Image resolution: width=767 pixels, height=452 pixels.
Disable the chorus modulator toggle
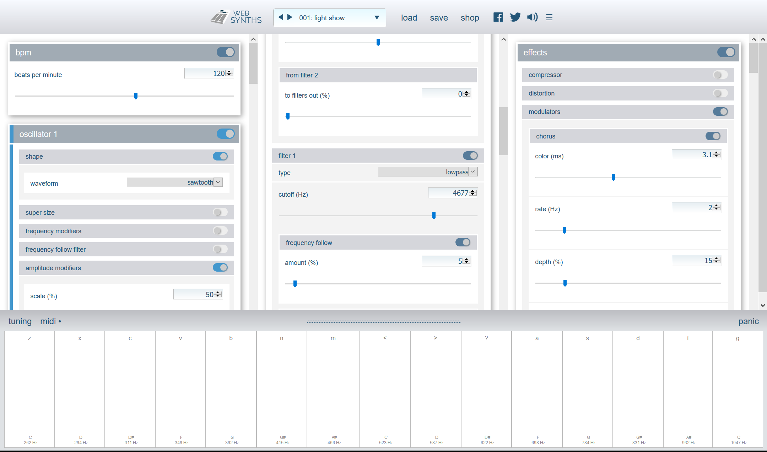pyautogui.click(x=713, y=136)
